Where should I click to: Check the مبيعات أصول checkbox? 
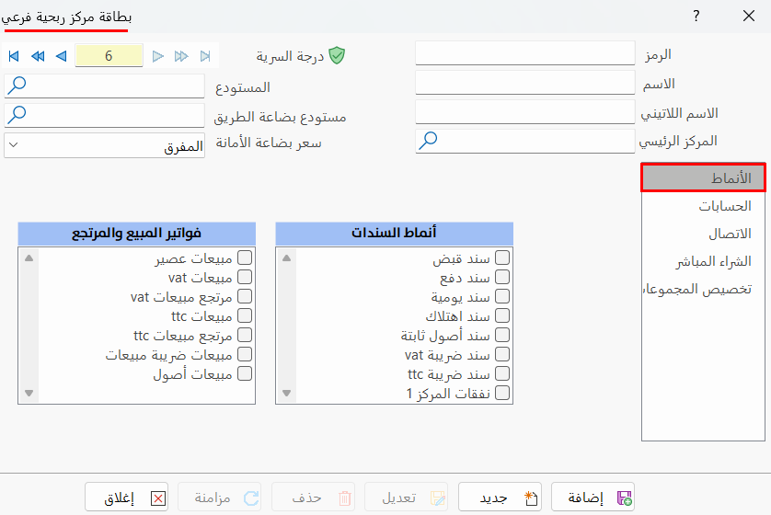click(245, 373)
